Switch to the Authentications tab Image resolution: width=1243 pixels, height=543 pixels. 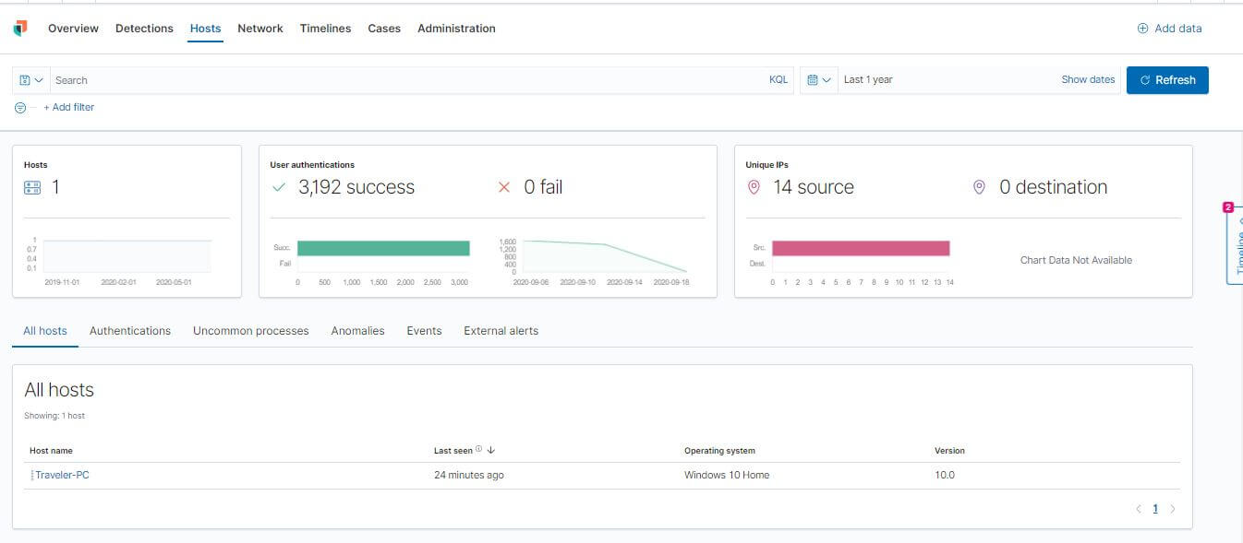coord(129,330)
